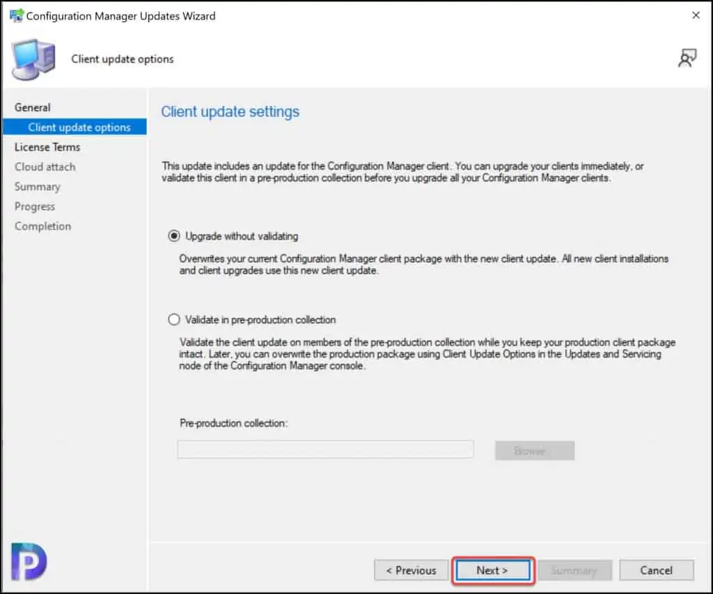Viewport: 713px width, 594px height.
Task: Click the Pre-production collection label
Action: 234,423
